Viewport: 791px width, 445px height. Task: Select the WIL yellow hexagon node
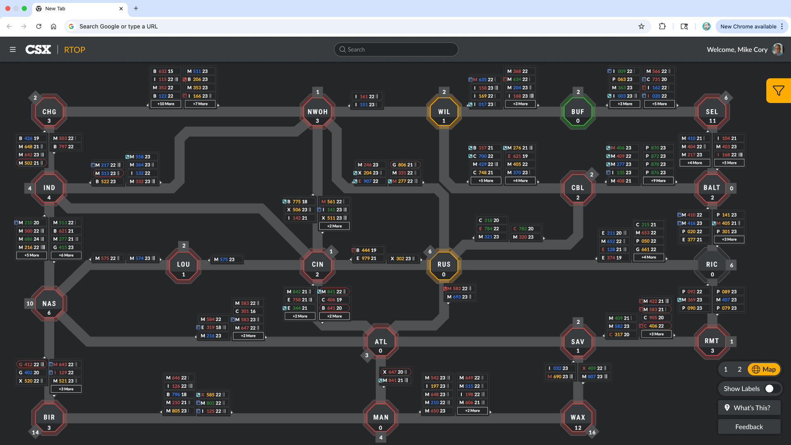click(444, 112)
